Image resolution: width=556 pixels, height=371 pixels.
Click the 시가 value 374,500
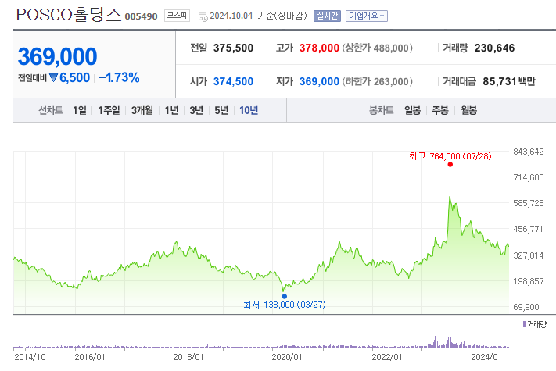[233, 81]
